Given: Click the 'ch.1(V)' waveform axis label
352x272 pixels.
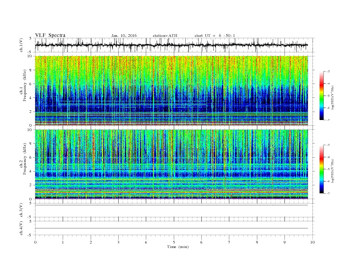Looking at the screenshot, I should point(21,45).
